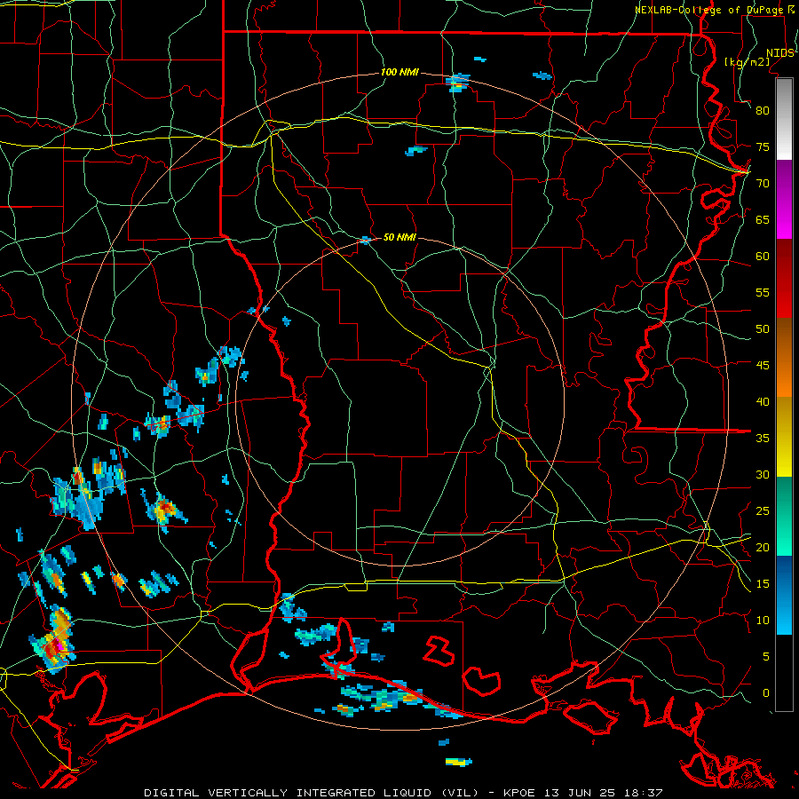The height and width of the screenshot is (799, 799).
Task: Click the legend value 55
Action: pyautogui.click(x=763, y=292)
